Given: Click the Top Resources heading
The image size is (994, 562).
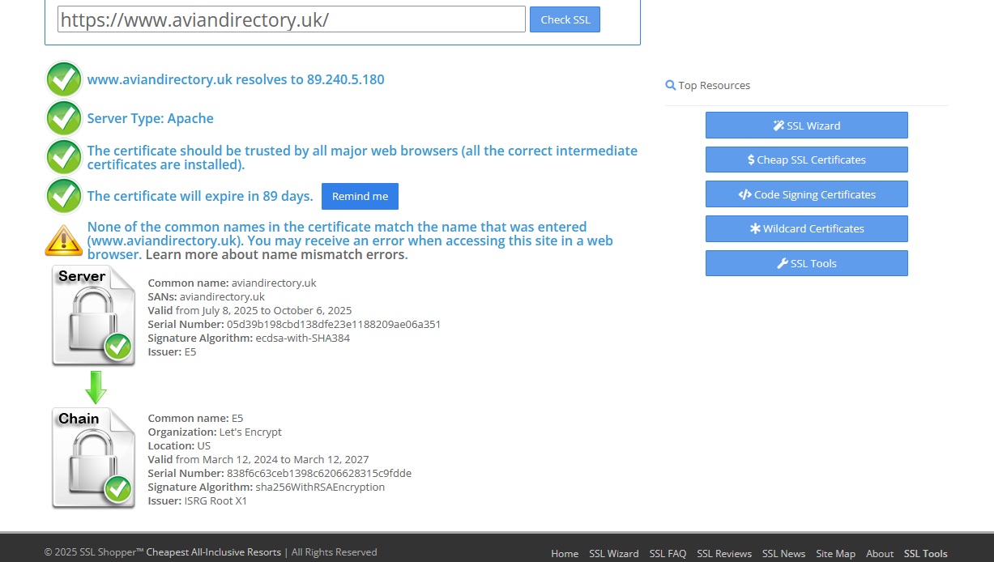Looking at the screenshot, I should [x=715, y=85].
